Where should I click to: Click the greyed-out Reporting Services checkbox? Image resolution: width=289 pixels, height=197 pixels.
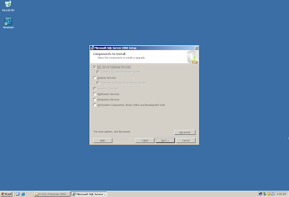click(95, 89)
